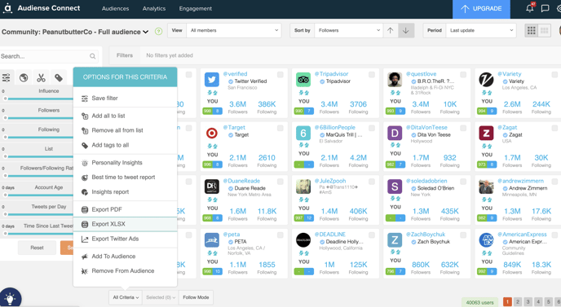Select the @Target card checkbox

pos(280,128)
